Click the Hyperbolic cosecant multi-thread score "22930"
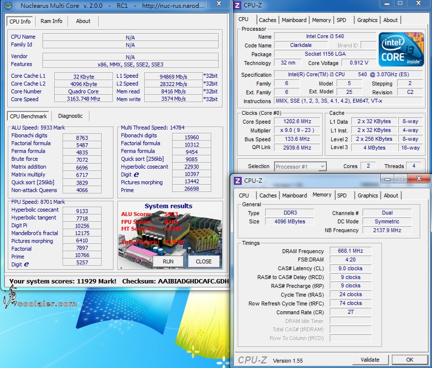 click(x=192, y=167)
